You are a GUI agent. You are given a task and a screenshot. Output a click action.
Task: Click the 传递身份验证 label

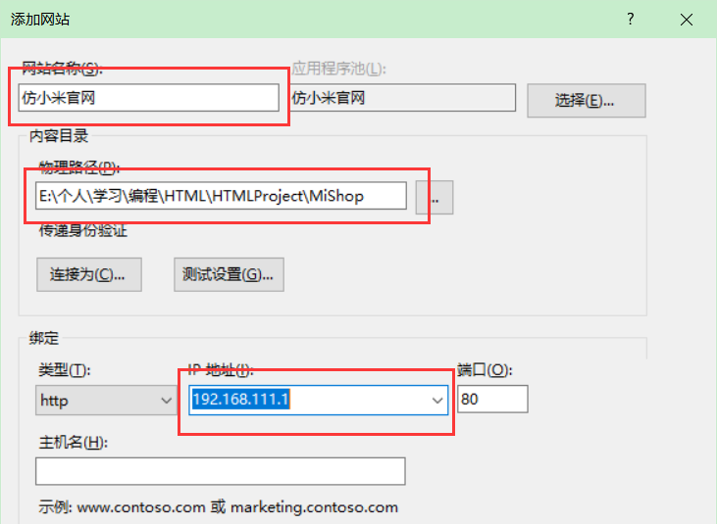(82, 231)
